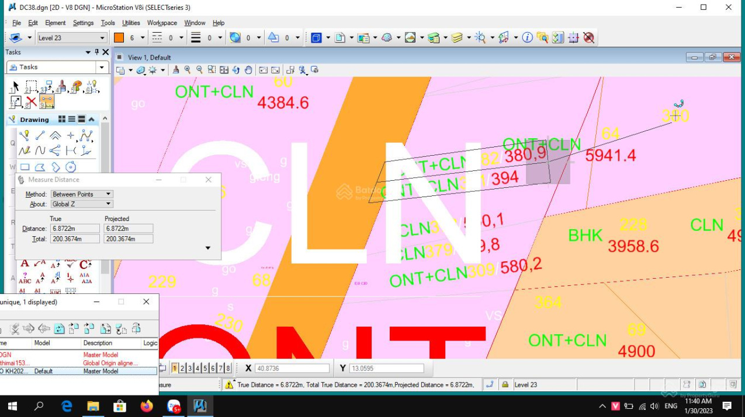The image size is (745, 417).
Task: Collapse the Drawing task group
Action: click(x=92, y=120)
